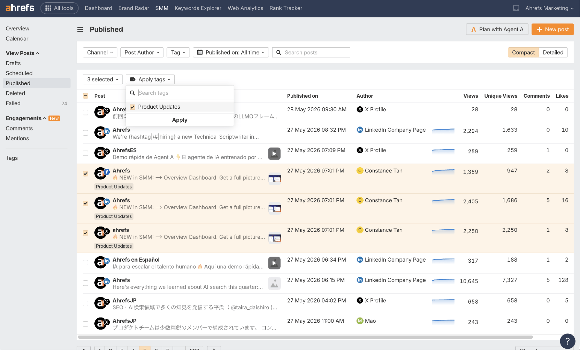580x350 pixels.
Task: Click Ahrefs avatar on hiring Technical Scriptwriter post
Action: coord(100,133)
